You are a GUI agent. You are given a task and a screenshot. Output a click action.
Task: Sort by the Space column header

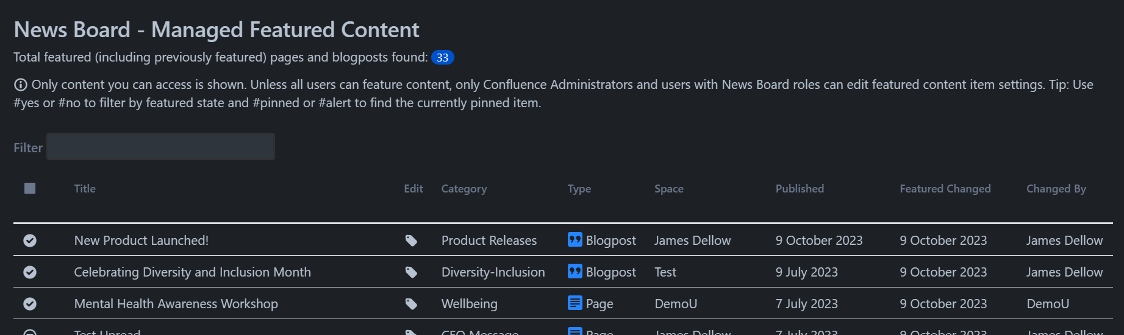[x=669, y=189]
